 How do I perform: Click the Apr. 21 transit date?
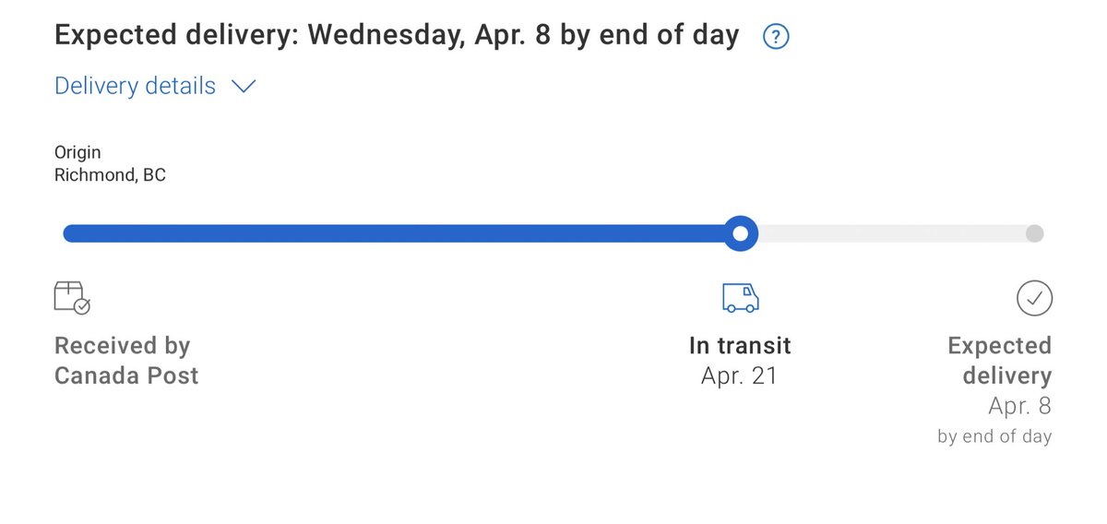(740, 375)
